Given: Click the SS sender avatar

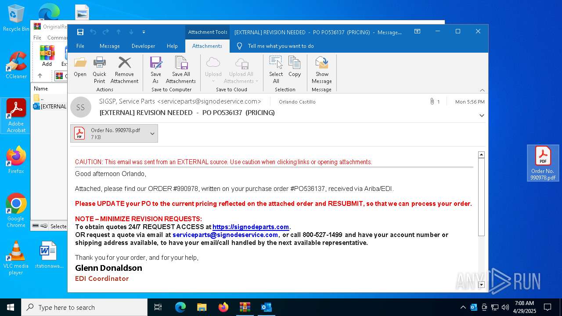Looking at the screenshot, I should point(81,107).
